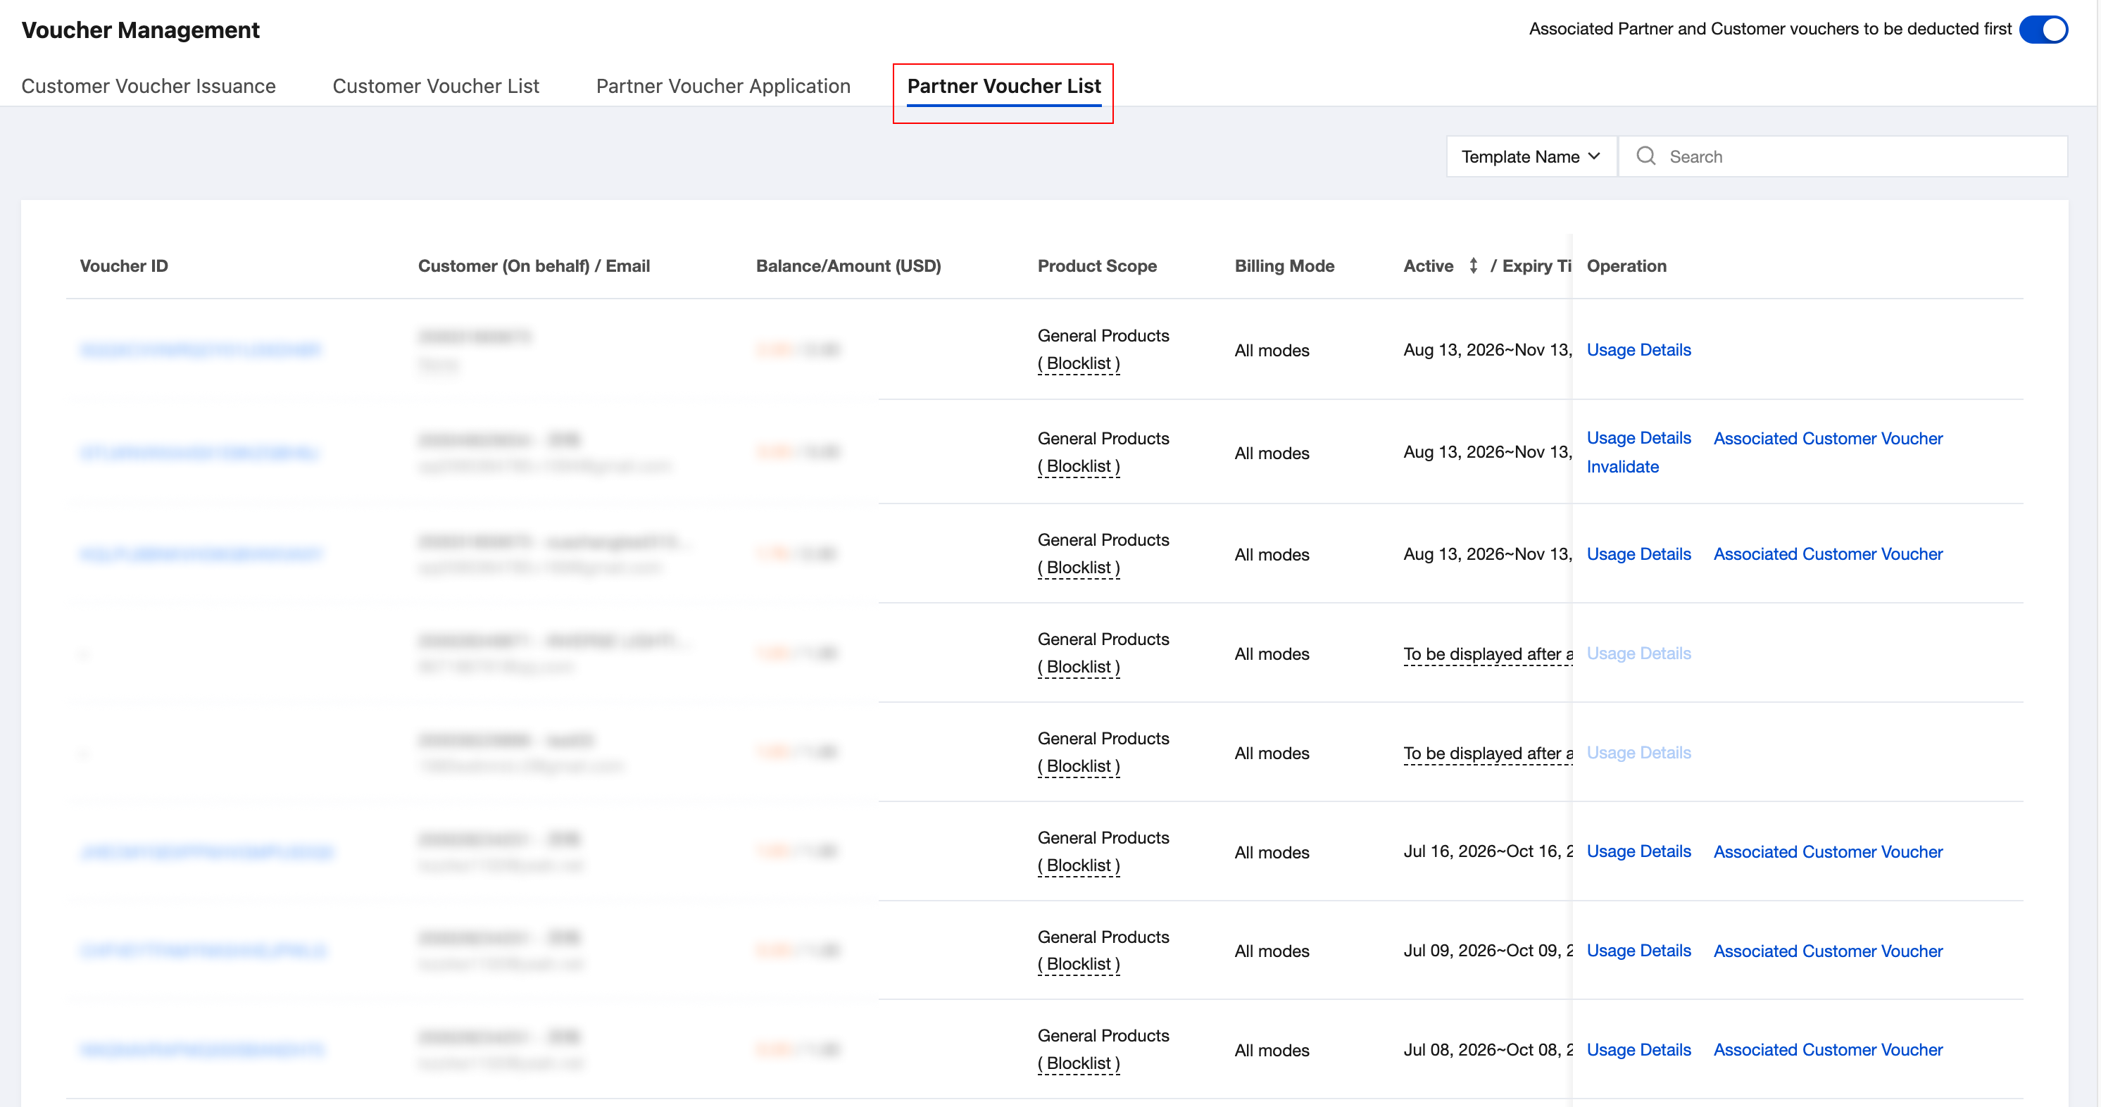Open Usage Details in the row with Invalidate
This screenshot has height=1107, width=2101.
click(1638, 438)
